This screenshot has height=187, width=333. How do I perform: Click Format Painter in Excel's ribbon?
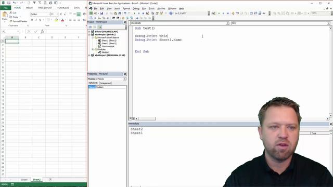(18, 21)
